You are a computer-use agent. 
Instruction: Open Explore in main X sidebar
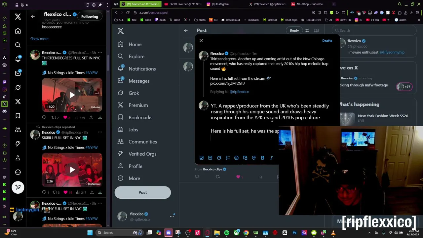131,57
